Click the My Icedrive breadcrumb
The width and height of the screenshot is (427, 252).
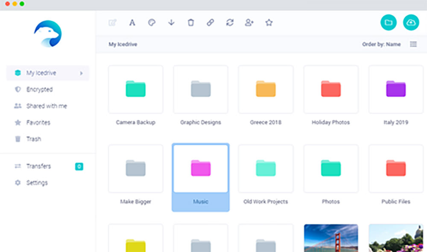click(123, 44)
